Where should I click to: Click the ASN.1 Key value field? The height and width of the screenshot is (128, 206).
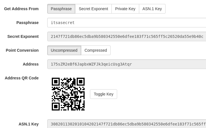coord(126,124)
